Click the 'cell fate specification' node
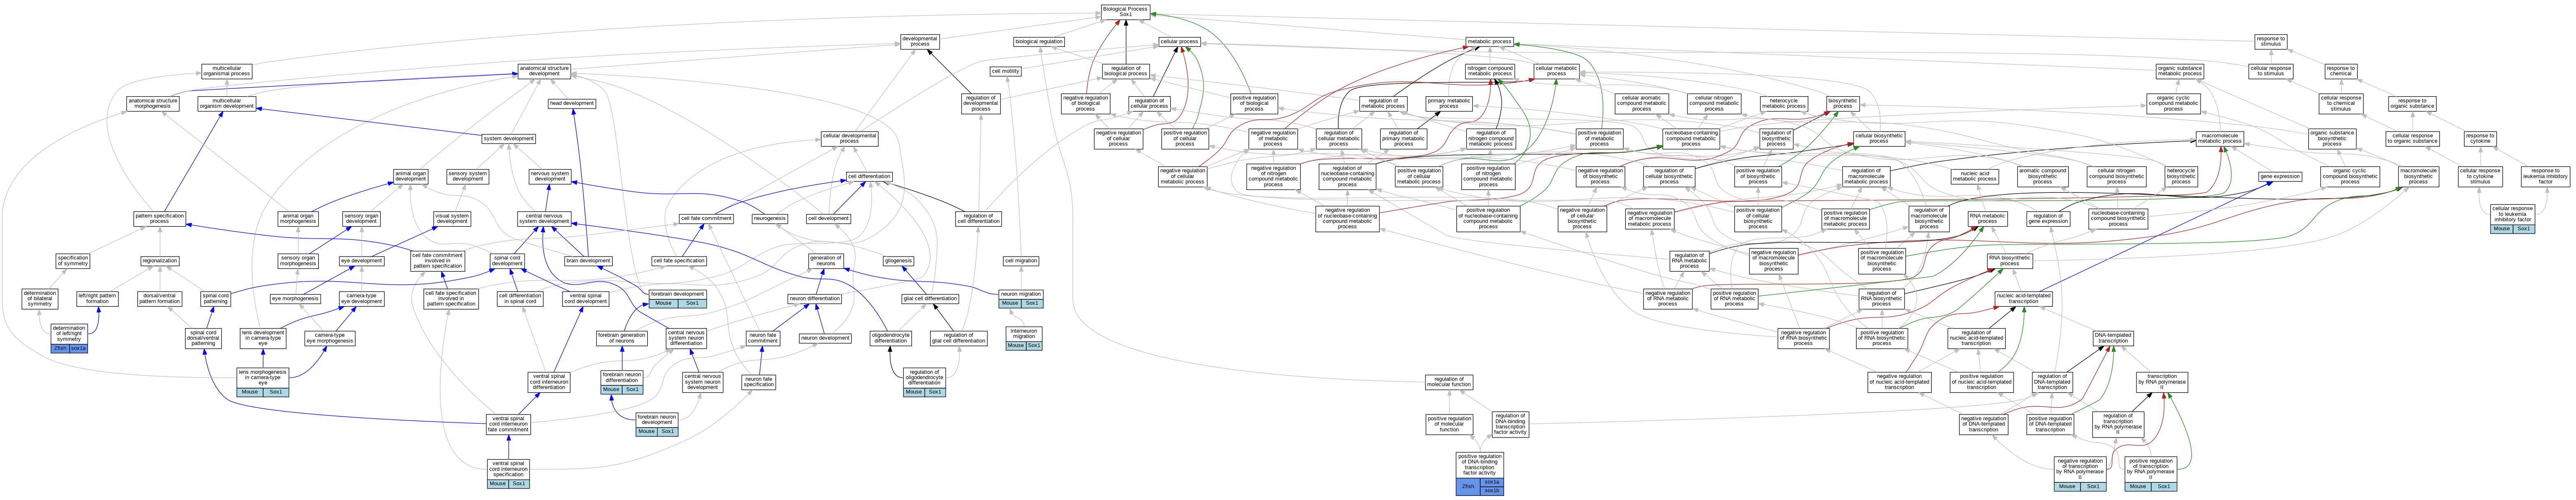Image resolution: width=2576 pixels, height=500 pixels. point(679,261)
